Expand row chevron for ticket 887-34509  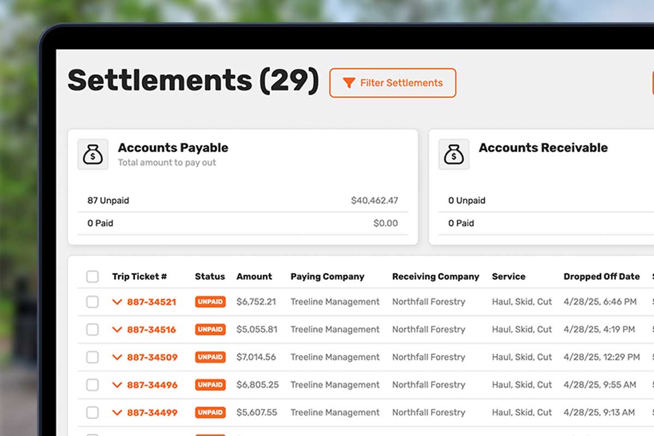pos(117,358)
